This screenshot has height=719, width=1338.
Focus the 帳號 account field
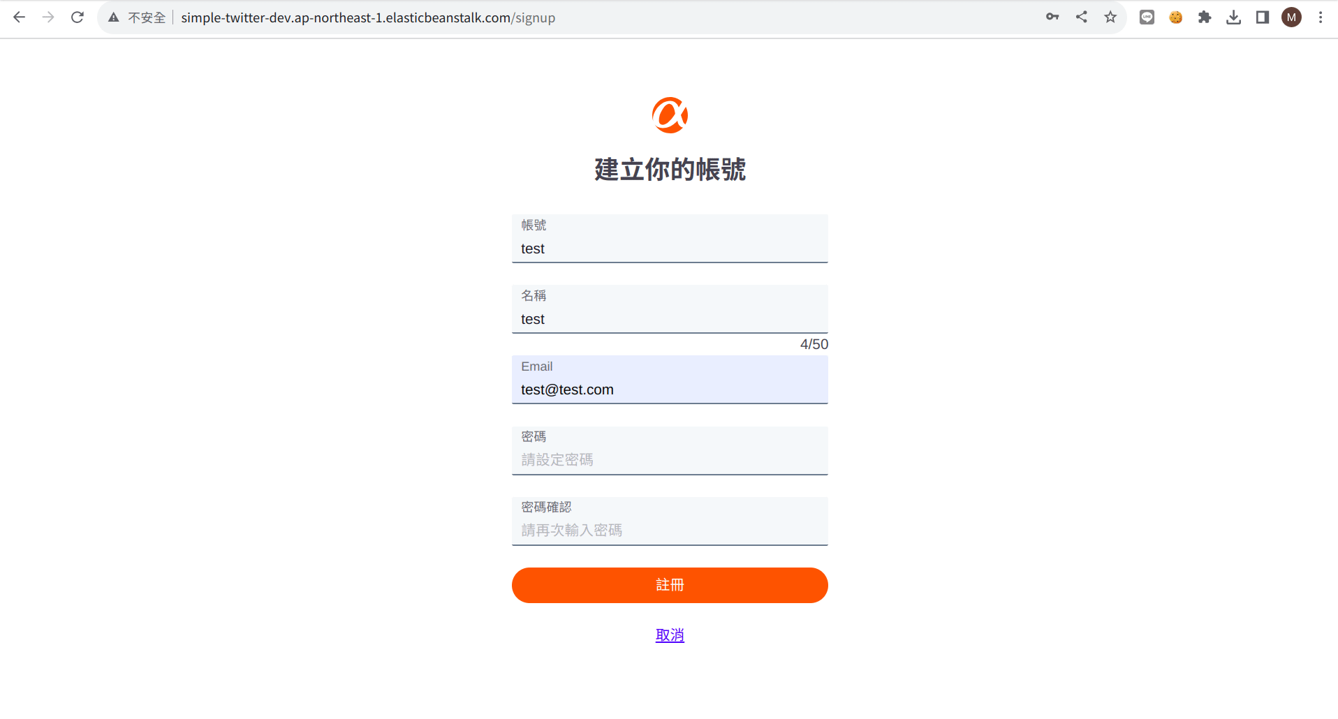(x=670, y=239)
